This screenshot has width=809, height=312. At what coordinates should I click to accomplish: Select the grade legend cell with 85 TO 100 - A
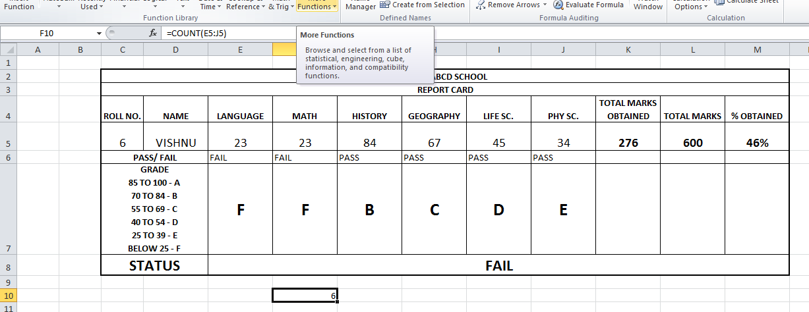[x=154, y=209]
